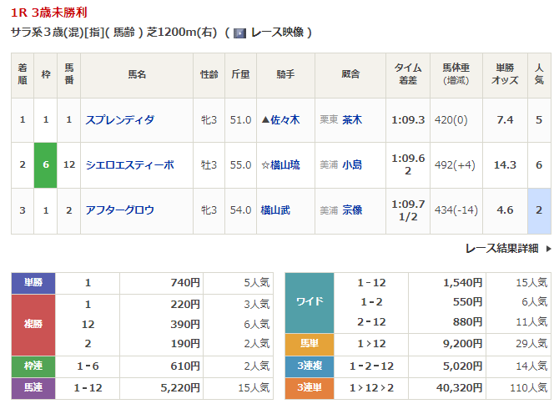
Task: Click the blue 単勝 payout label
Action: (33, 283)
